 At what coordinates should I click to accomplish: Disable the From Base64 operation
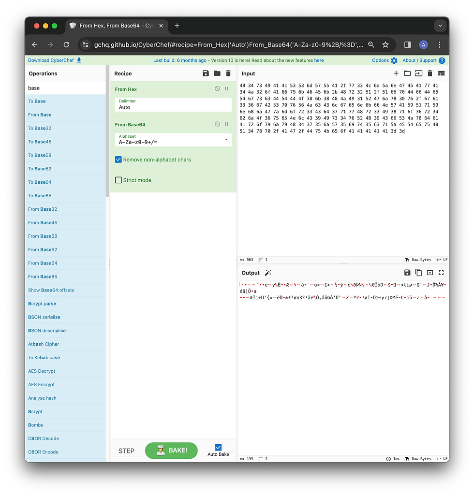tap(217, 124)
